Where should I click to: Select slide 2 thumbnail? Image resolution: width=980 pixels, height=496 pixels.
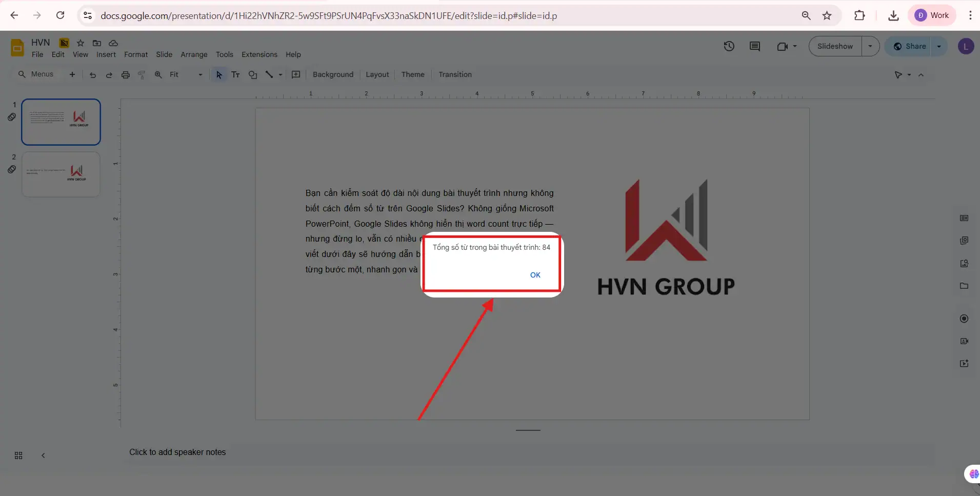(60, 174)
